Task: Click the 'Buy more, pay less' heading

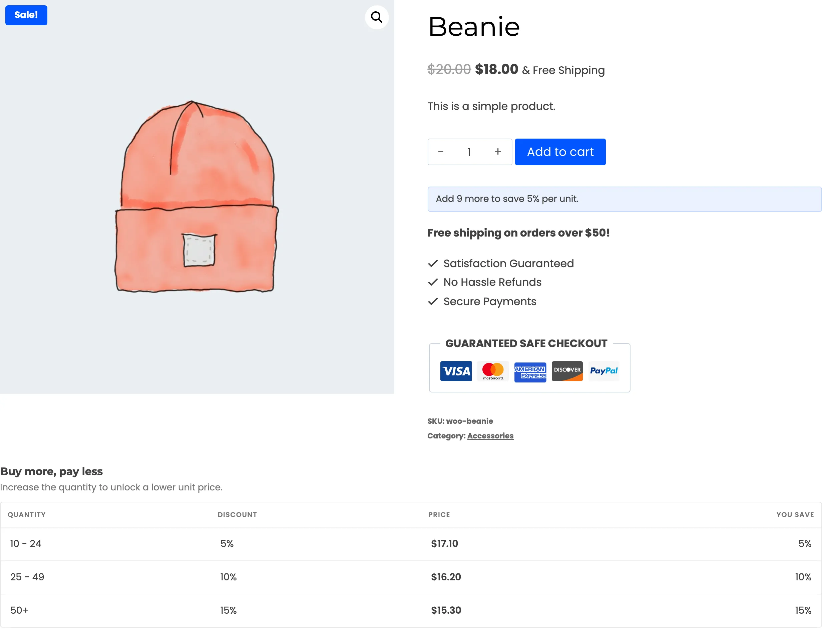Action: (51, 471)
